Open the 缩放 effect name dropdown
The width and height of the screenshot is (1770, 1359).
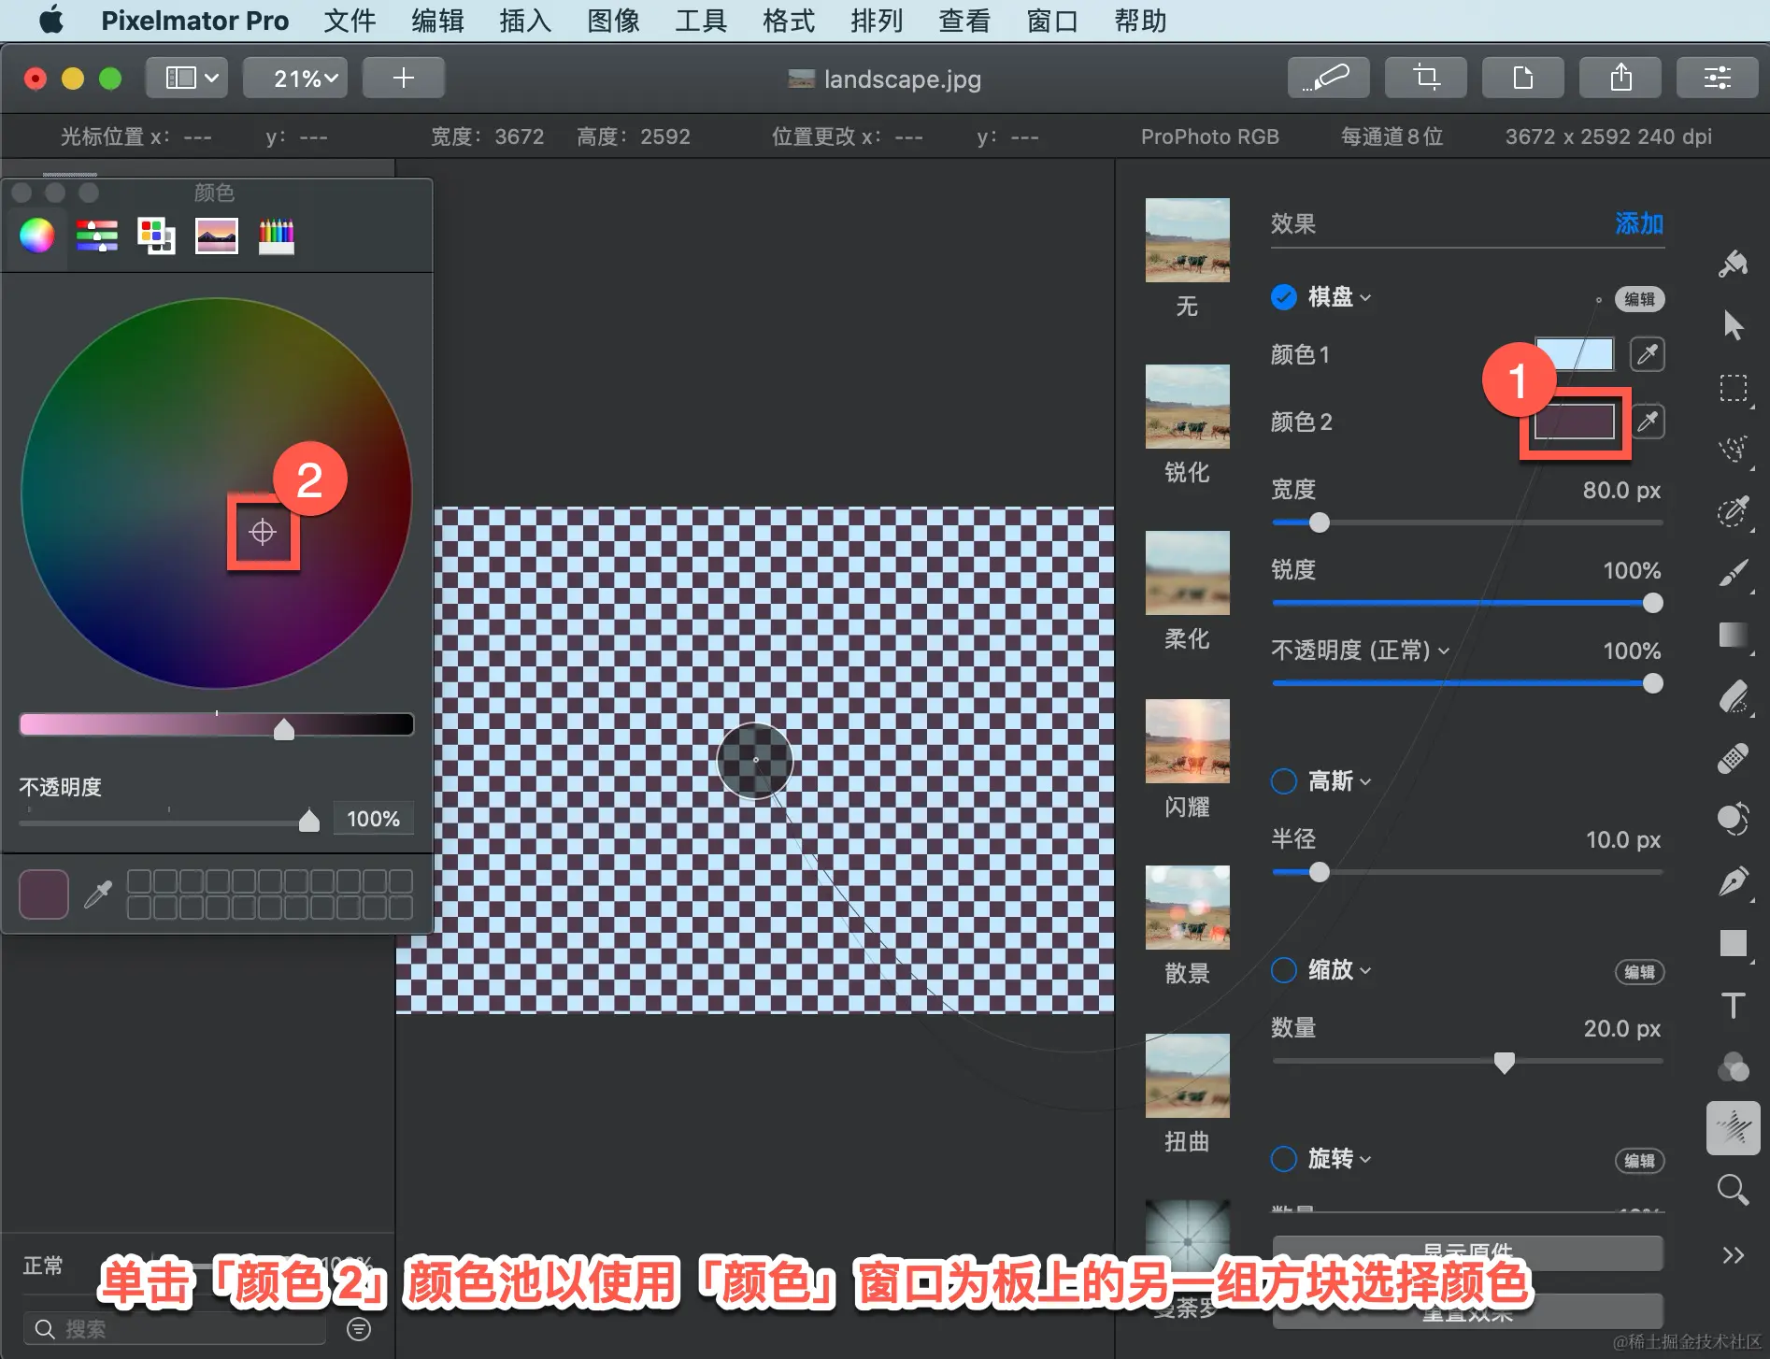[x=1339, y=970]
